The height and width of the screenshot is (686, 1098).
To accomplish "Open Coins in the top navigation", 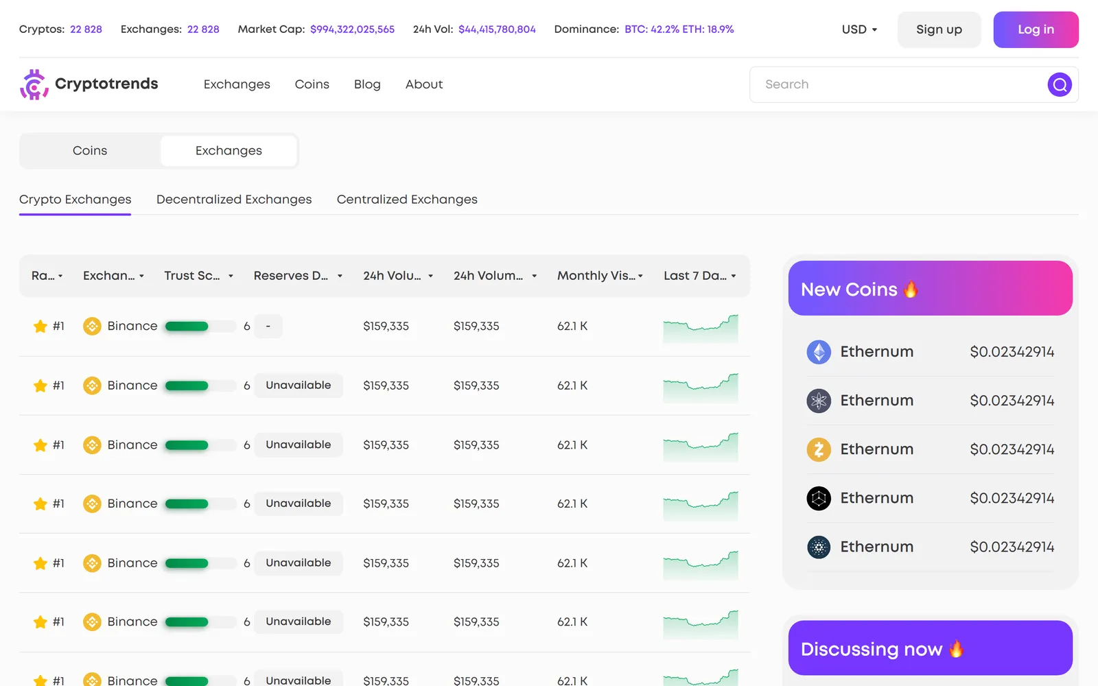I will tap(312, 84).
